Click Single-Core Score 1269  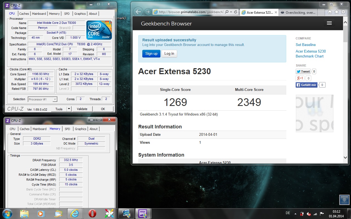pos(175,102)
